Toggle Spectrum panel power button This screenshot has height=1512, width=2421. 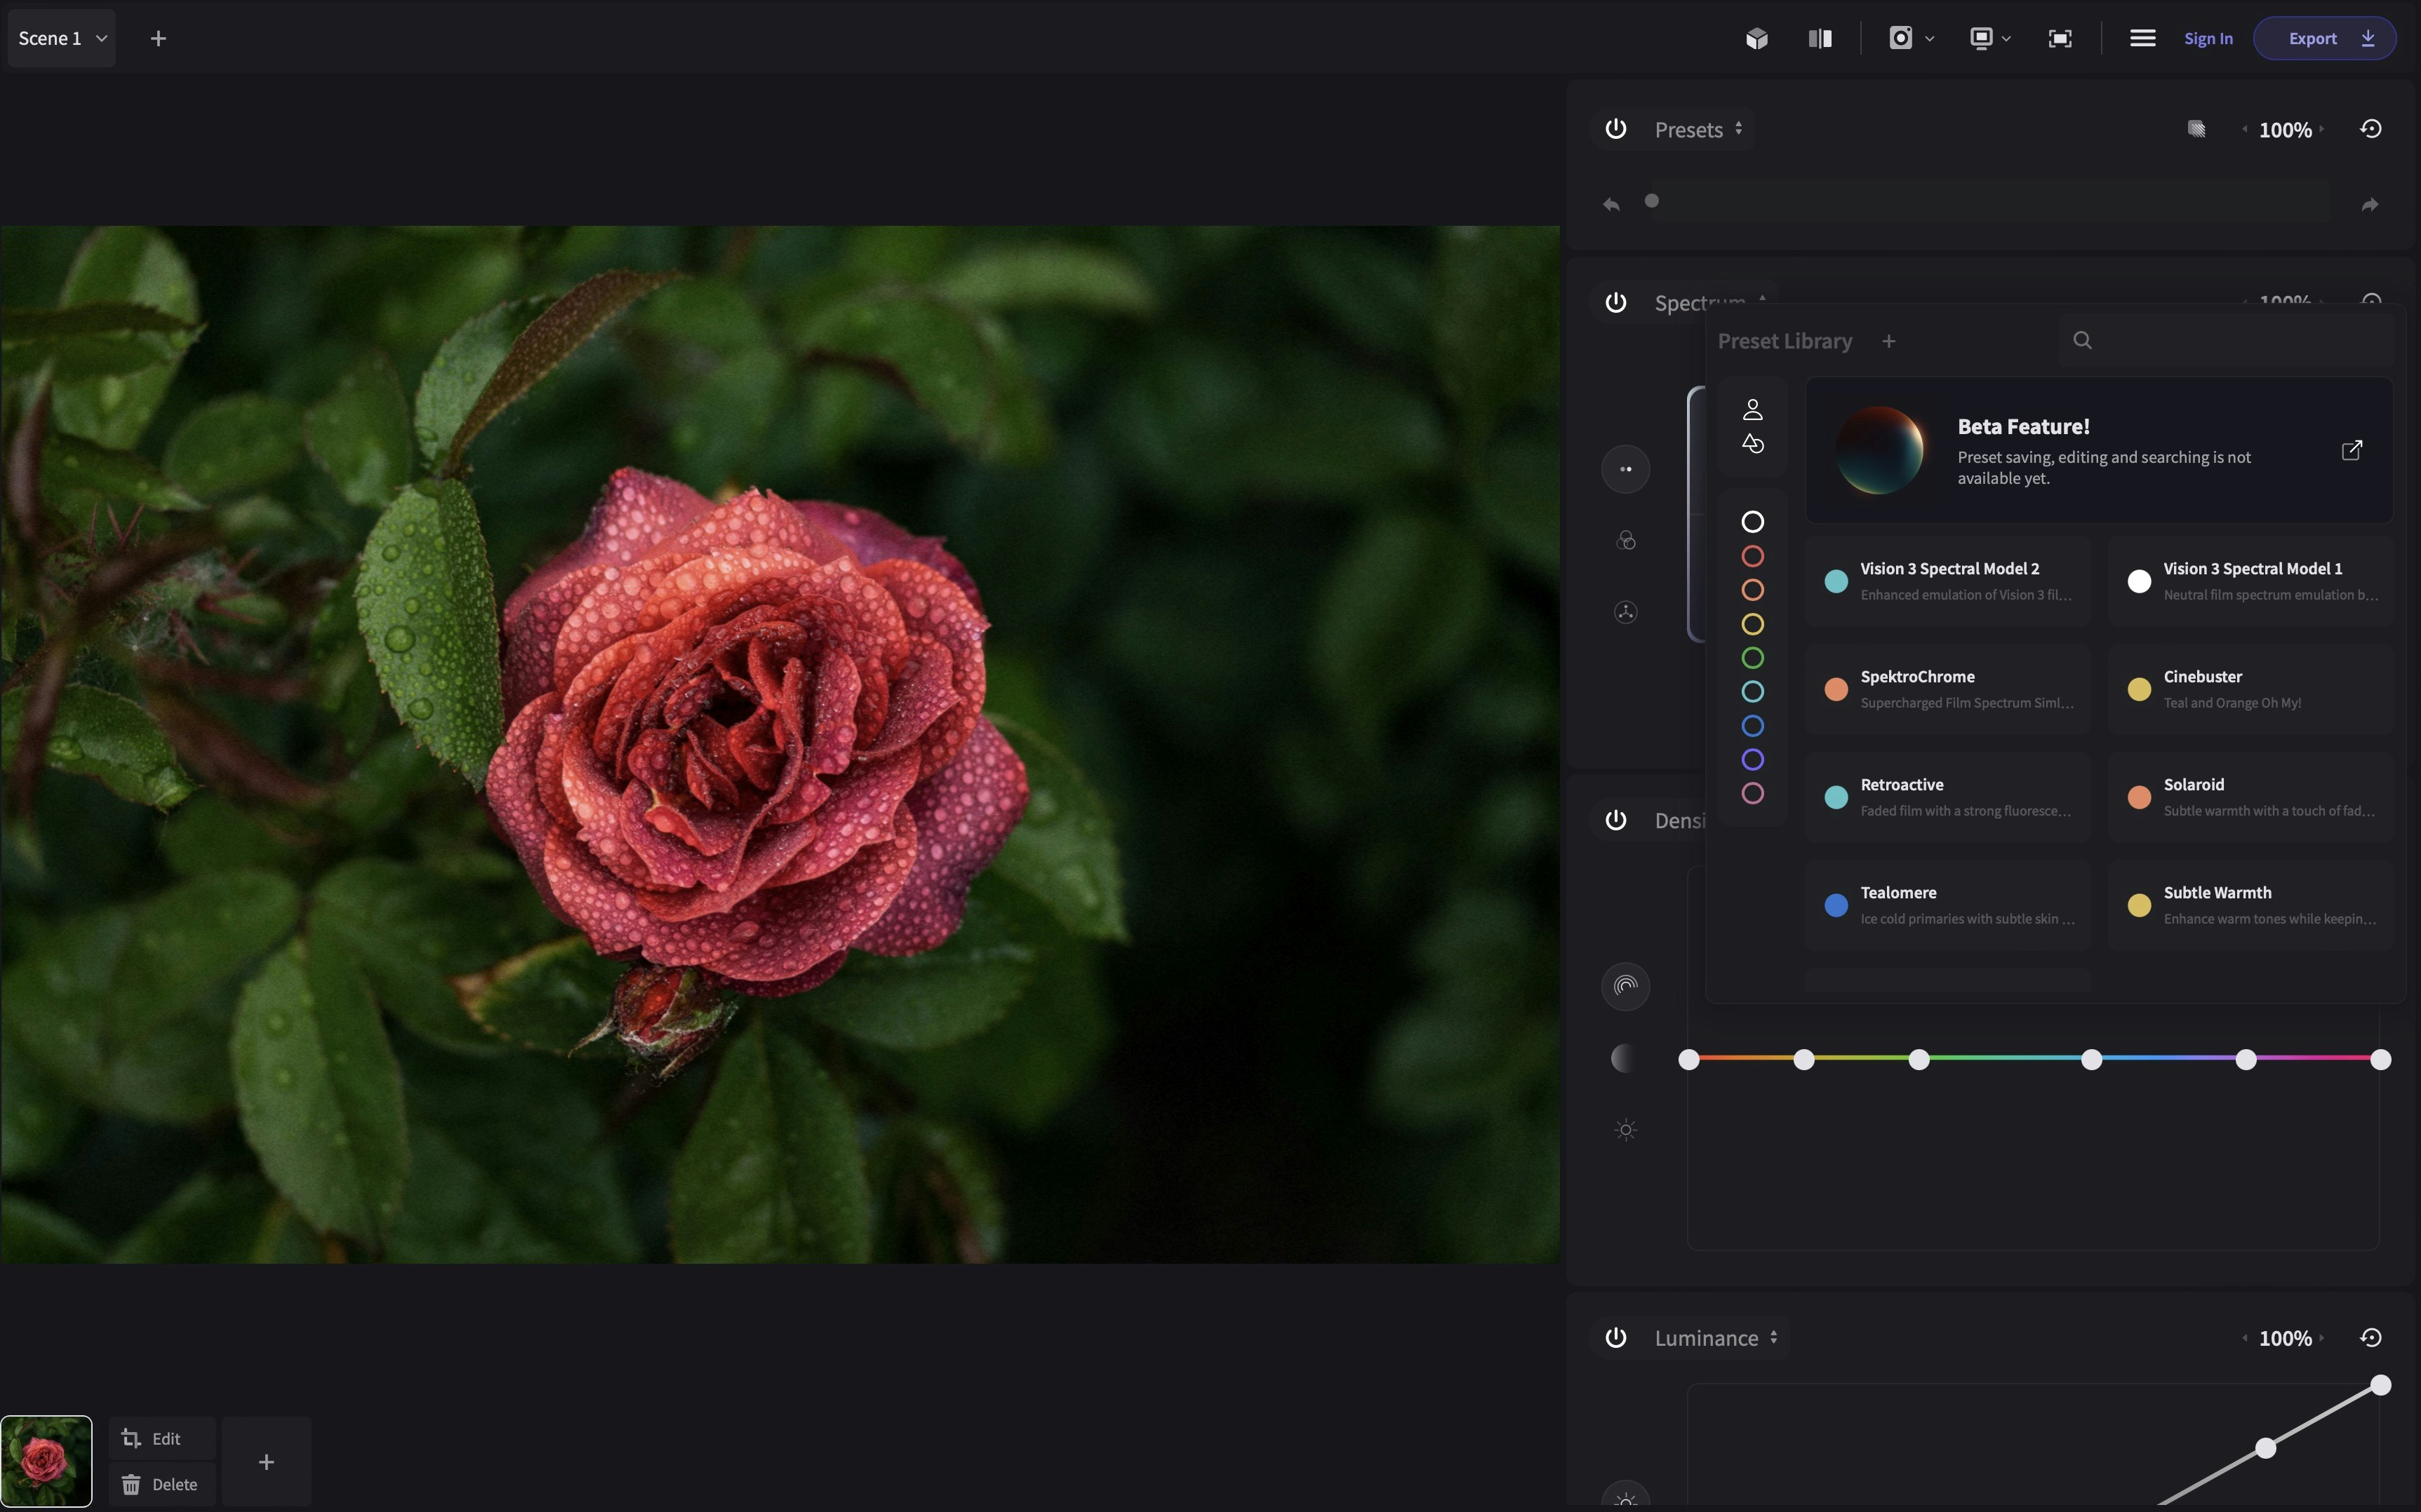(1615, 303)
